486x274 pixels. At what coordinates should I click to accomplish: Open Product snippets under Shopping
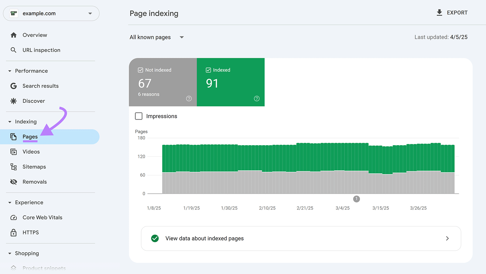click(44, 268)
